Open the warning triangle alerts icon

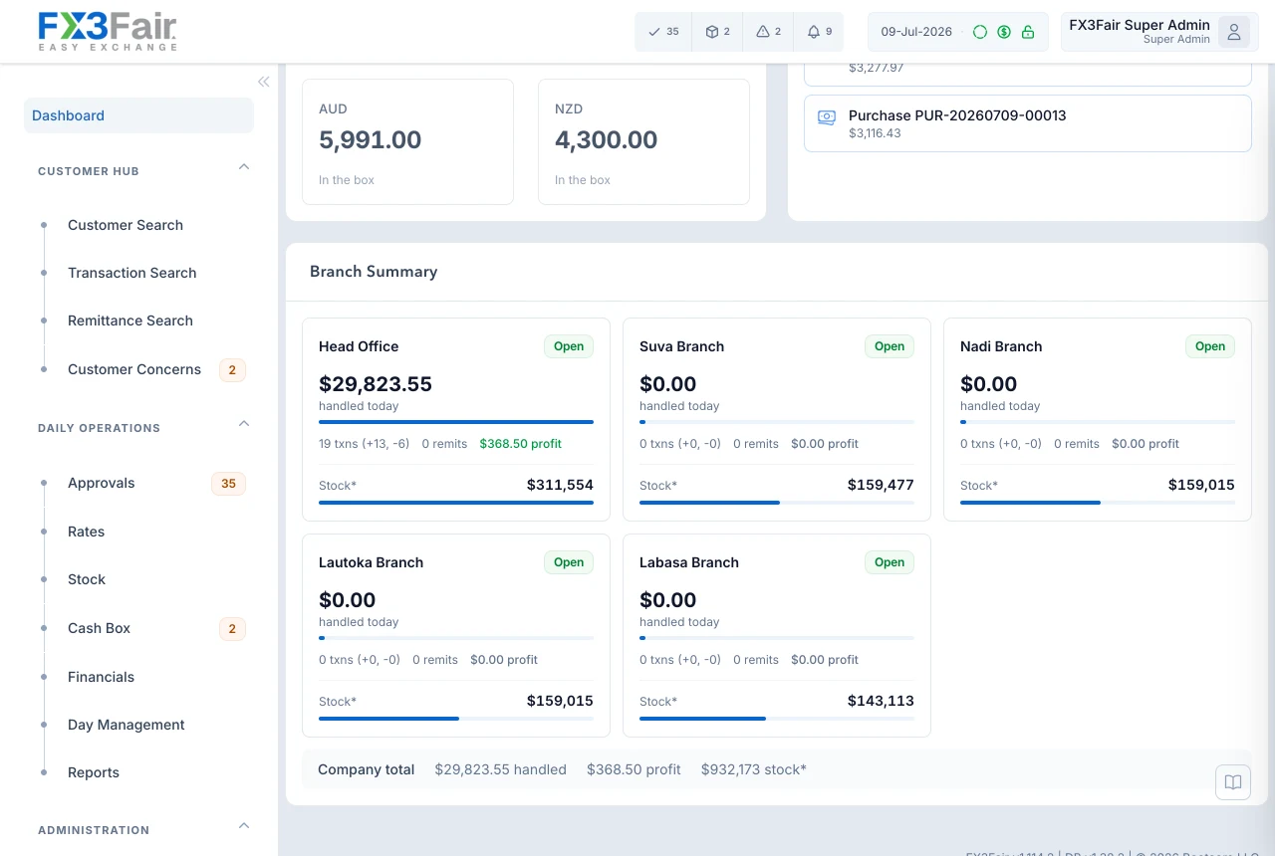click(768, 32)
